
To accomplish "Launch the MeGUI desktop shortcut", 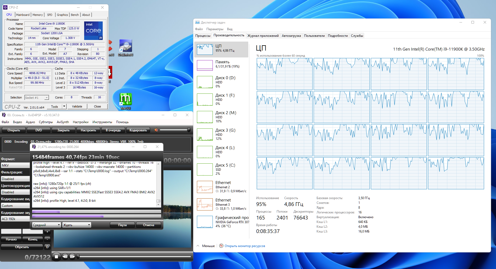I will click(125, 101).
